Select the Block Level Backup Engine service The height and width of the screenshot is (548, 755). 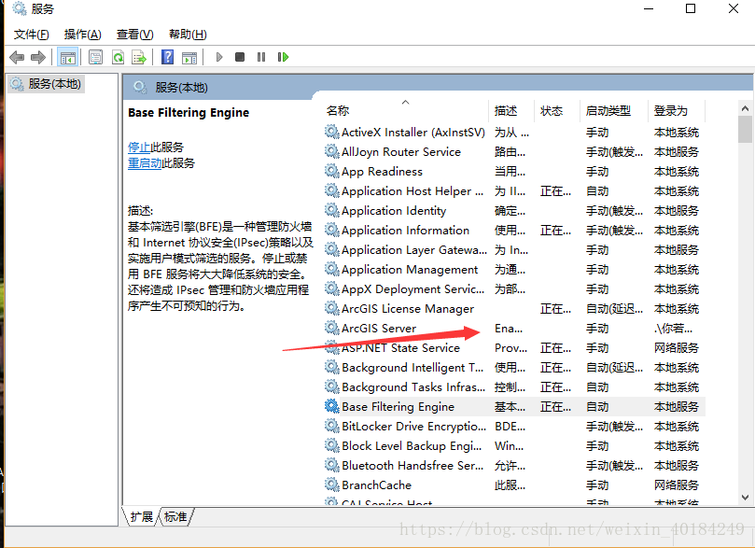tap(514, 446)
